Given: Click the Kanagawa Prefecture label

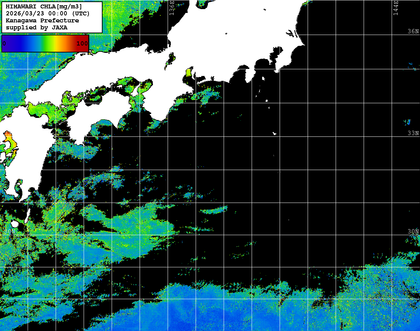Looking at the screenshot, I should (x=42, y=21).
